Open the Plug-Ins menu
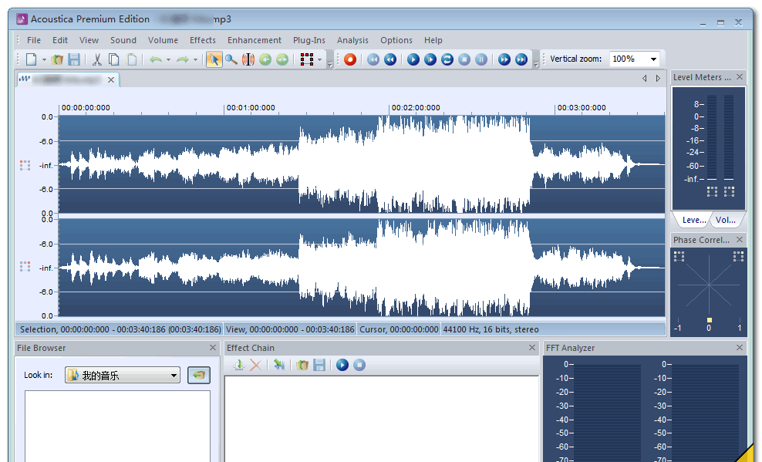 (309, 40)
